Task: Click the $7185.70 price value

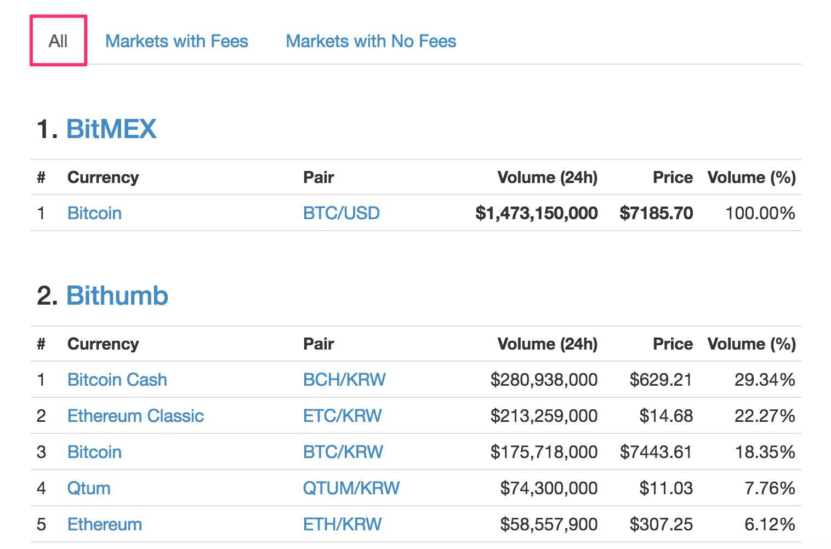Action: [656, 213]
